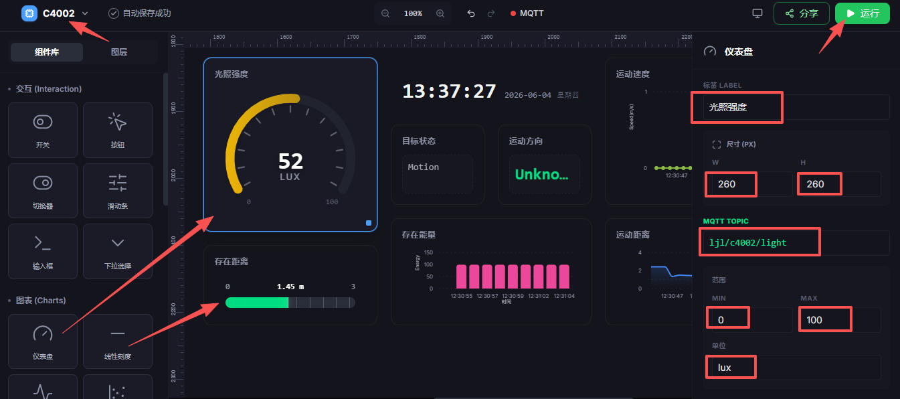This screenshot has height=399, width=900.
Task: Click the gauge icon in properties panel header
Action: coord(711,52)
